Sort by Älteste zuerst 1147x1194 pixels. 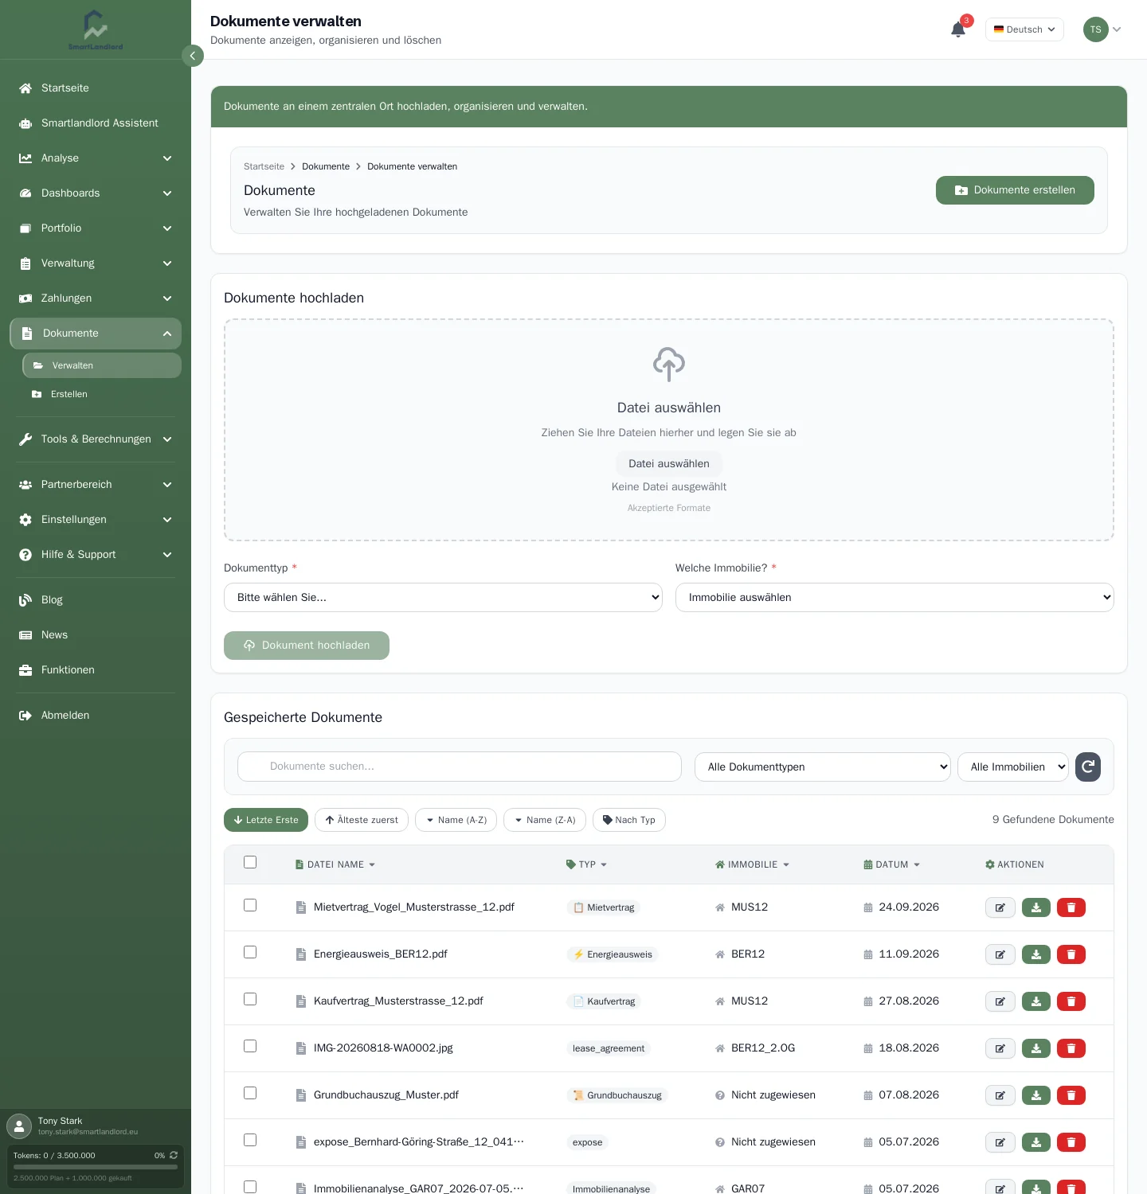click(362, 820)
